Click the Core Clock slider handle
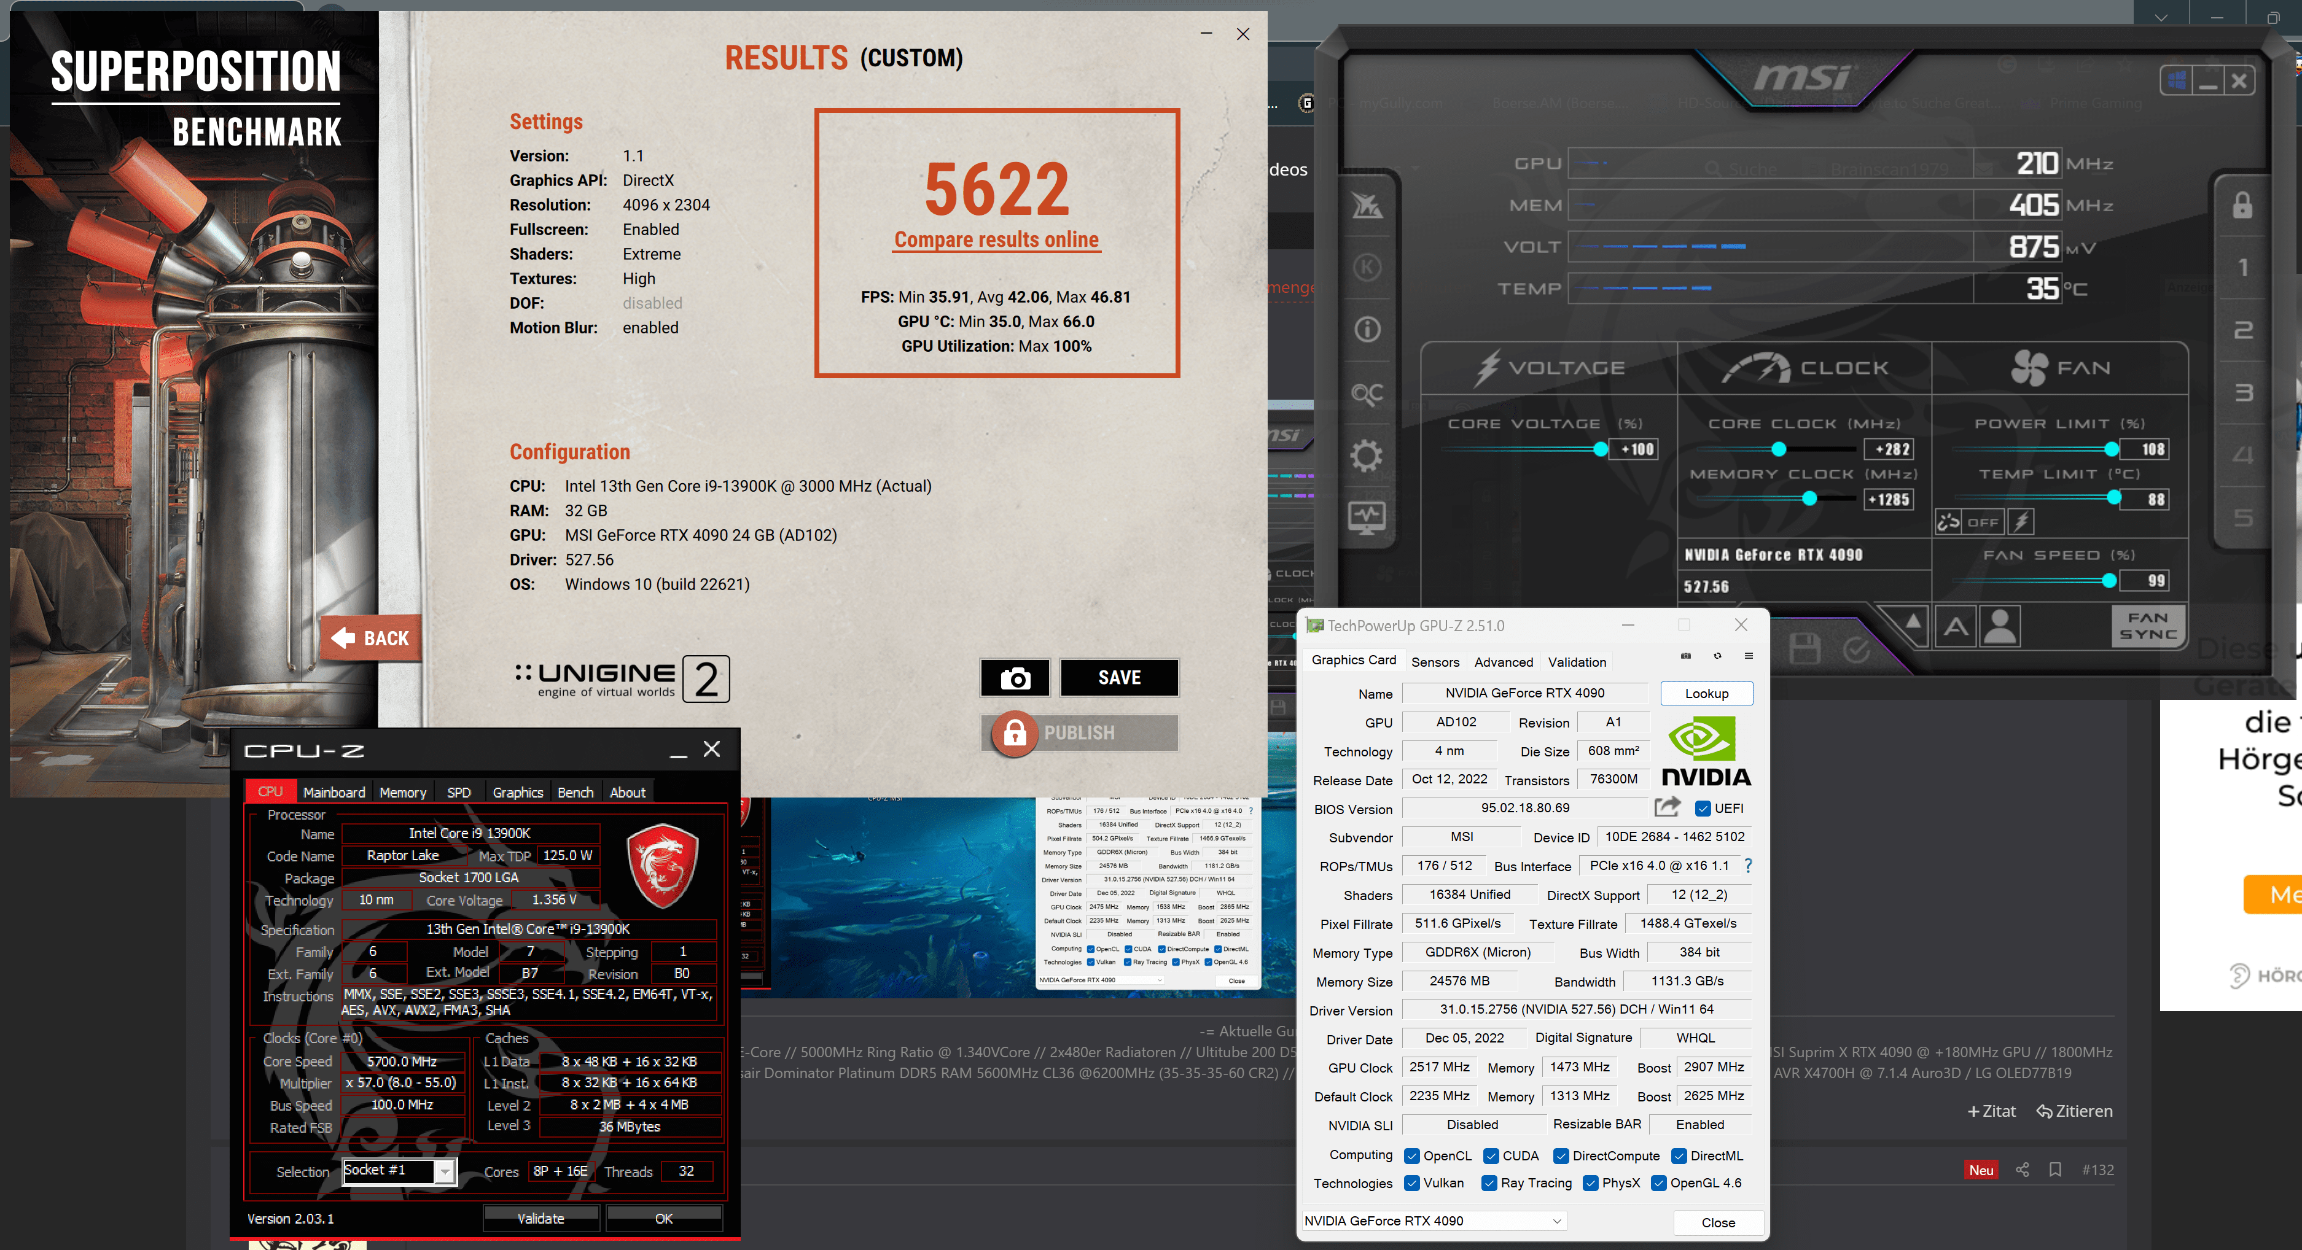The width and height of the screenshot is (2302, 1250). (x=1778, y=449)
